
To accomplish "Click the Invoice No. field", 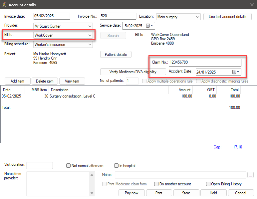I will [118, 16].
